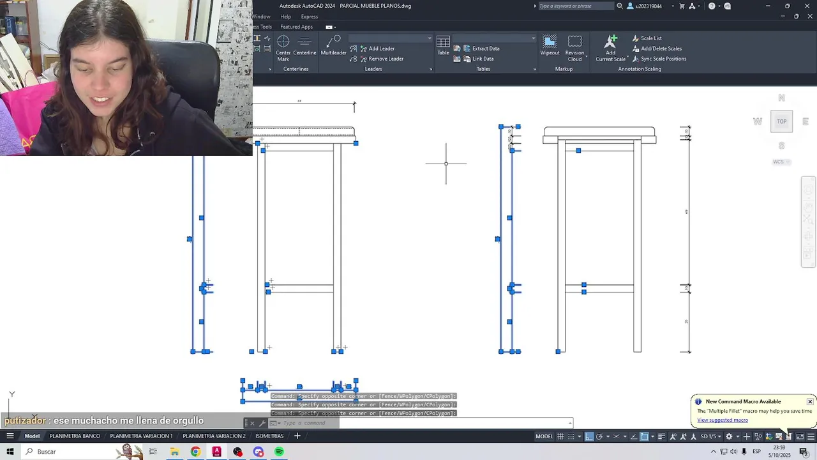The width and height of the screenshot is (817, 460).
Task: Add a new layout with the plus button
Action: pos(297,436)
